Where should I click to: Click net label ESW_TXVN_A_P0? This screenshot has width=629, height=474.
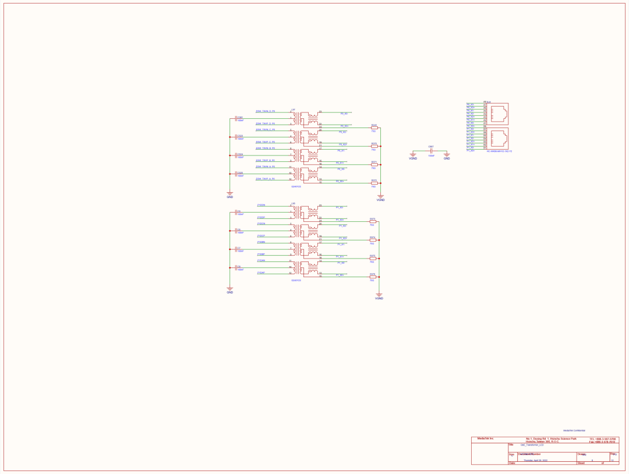point(265,167)
